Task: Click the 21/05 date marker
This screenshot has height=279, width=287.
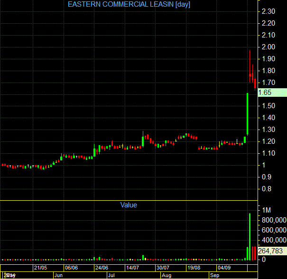Action: (40, 268)
